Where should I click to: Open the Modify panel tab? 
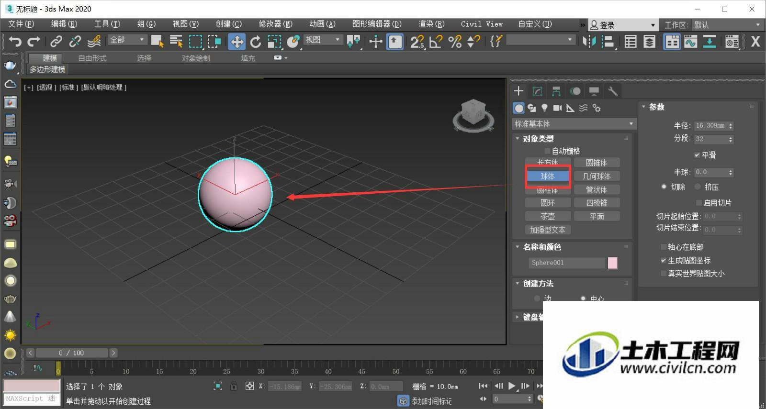[x=538, y=91]
